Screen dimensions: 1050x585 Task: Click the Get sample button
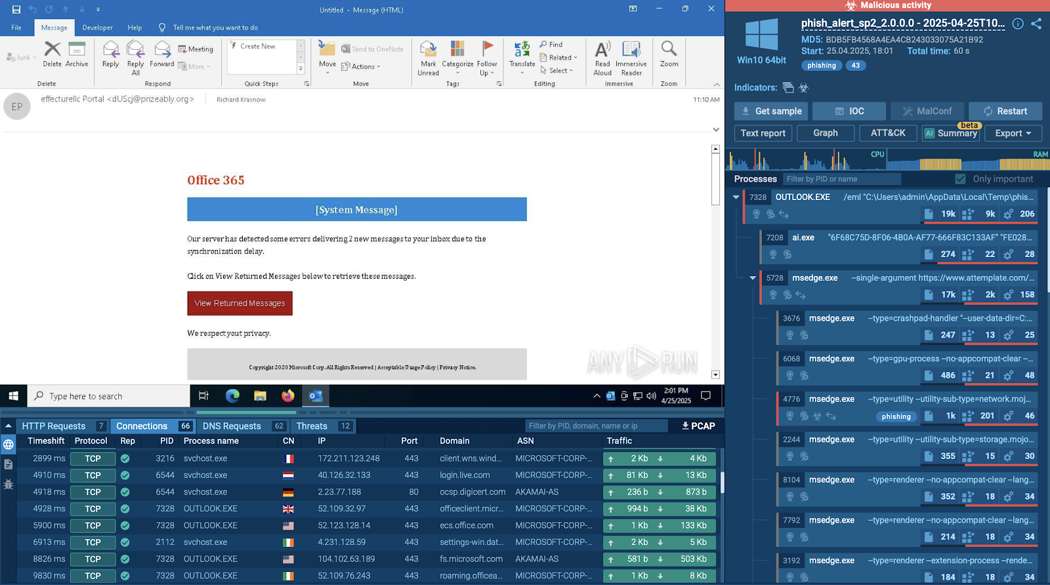771,111
